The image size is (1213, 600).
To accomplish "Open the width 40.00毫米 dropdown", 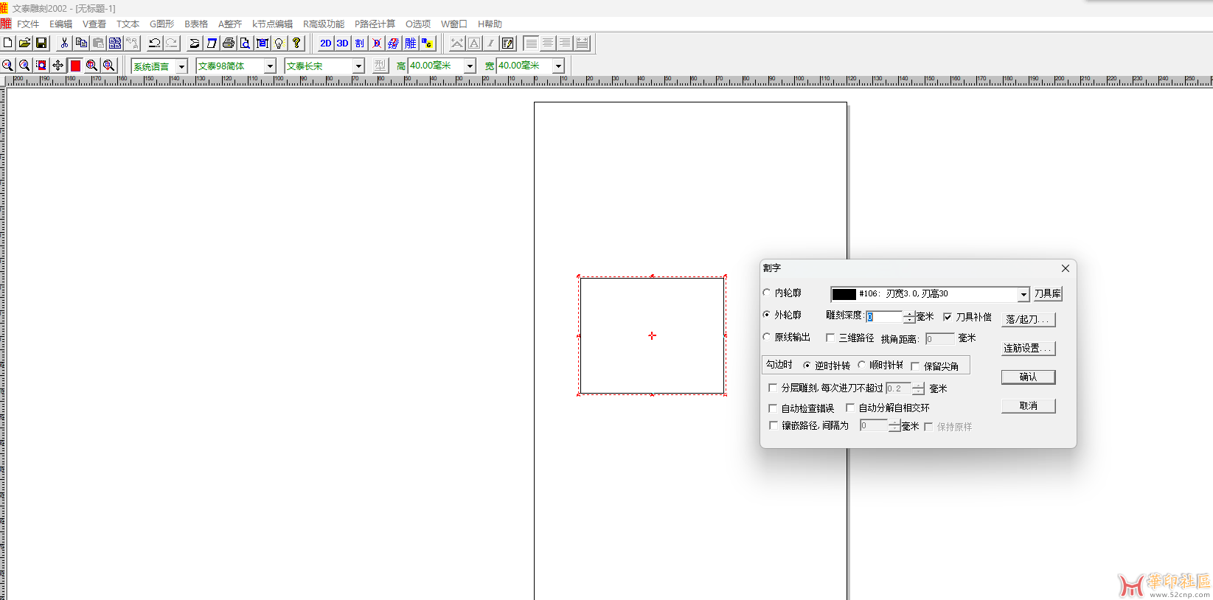I will (558, 66).
